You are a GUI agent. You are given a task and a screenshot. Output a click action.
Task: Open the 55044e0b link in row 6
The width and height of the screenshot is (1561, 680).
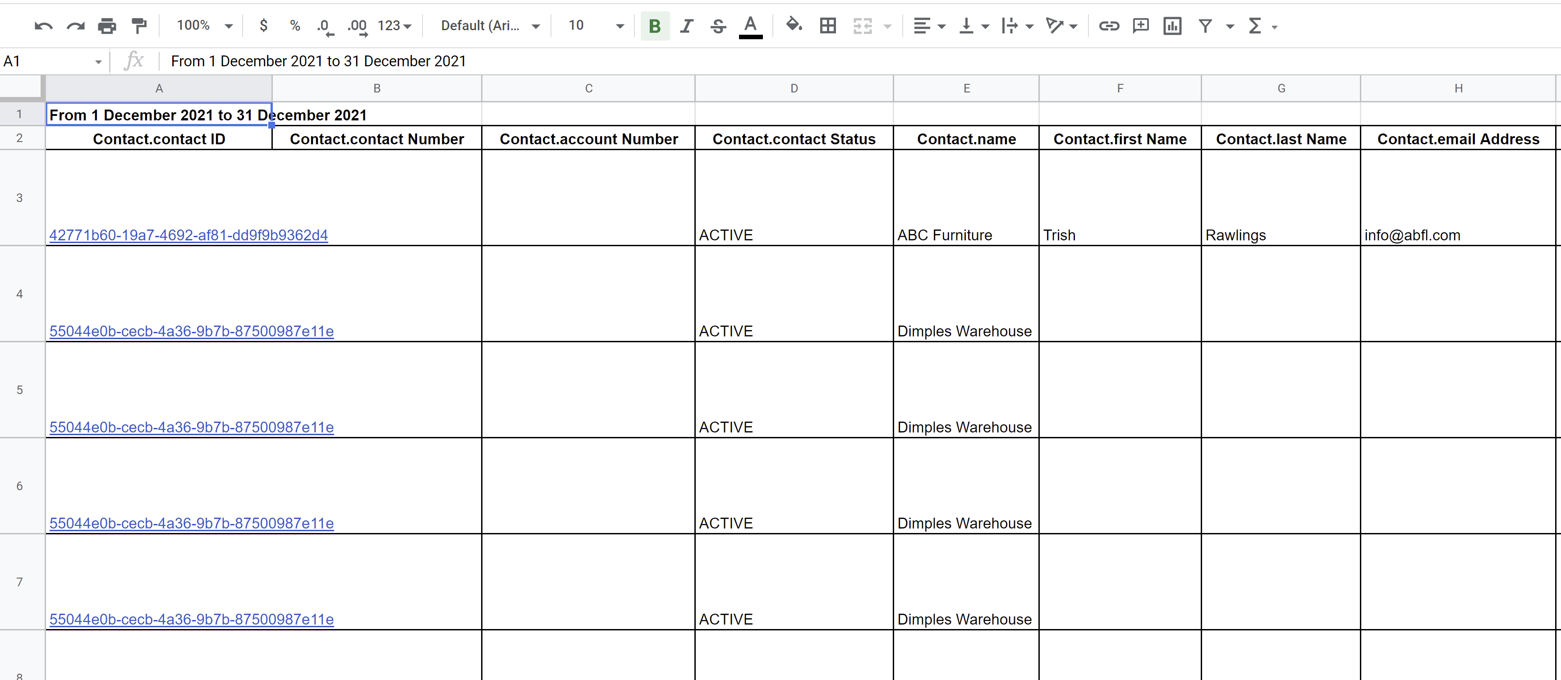[x=192, y=523]
